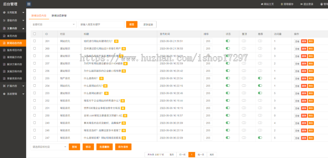Open 请选择目标栏目 dropdown at bottom

tap(48, 146)
